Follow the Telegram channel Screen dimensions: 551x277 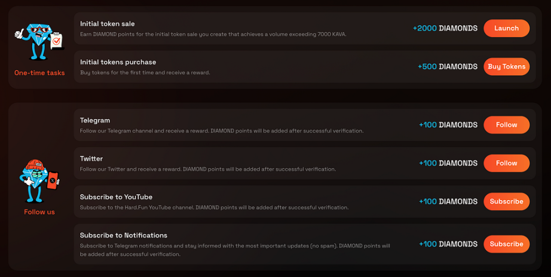(x=506, y=125)
